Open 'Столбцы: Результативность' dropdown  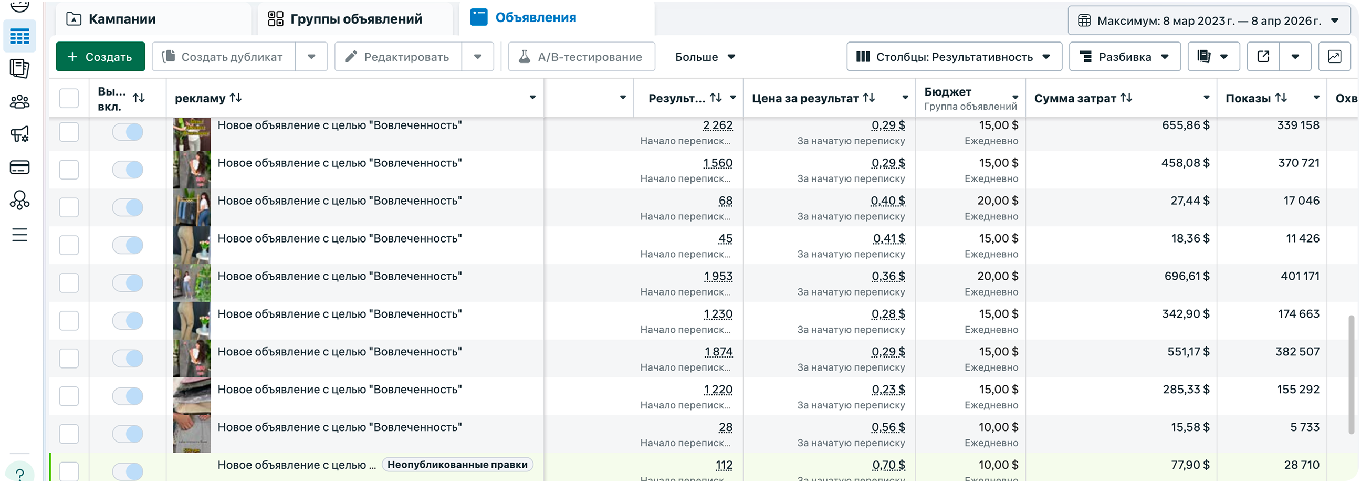point(954,57)
